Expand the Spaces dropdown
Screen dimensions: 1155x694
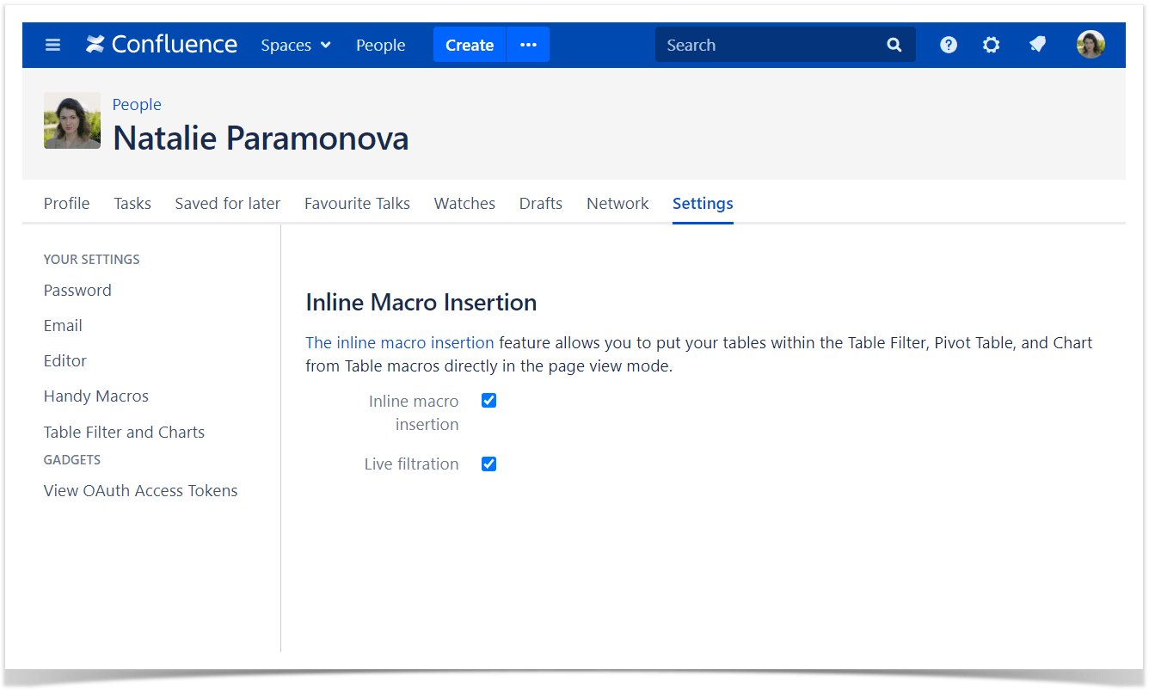point(296,45)
